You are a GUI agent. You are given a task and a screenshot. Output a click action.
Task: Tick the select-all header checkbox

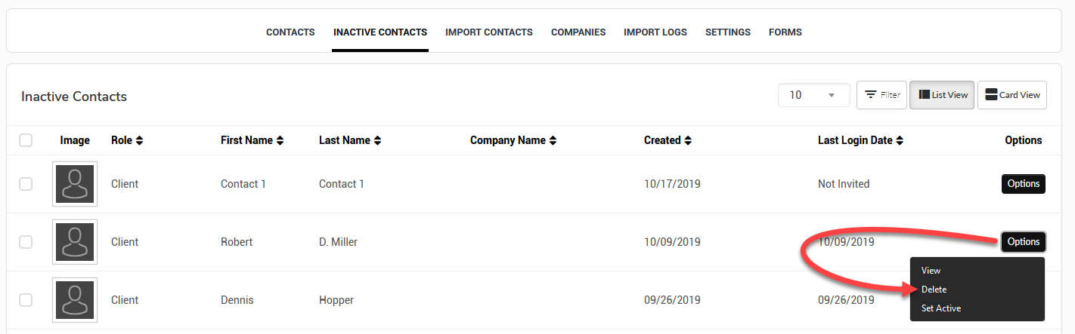pyautogui.click(x=26, y=140)
